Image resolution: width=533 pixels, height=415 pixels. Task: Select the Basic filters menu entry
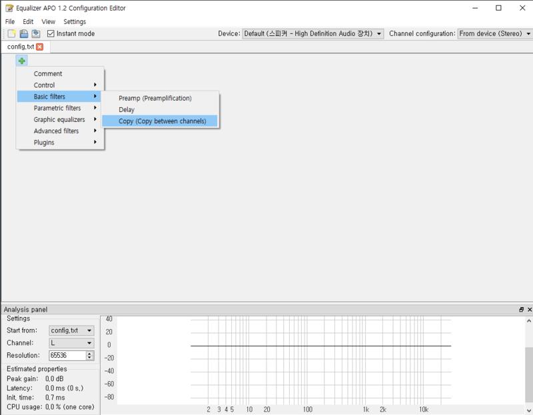(59, 97)
